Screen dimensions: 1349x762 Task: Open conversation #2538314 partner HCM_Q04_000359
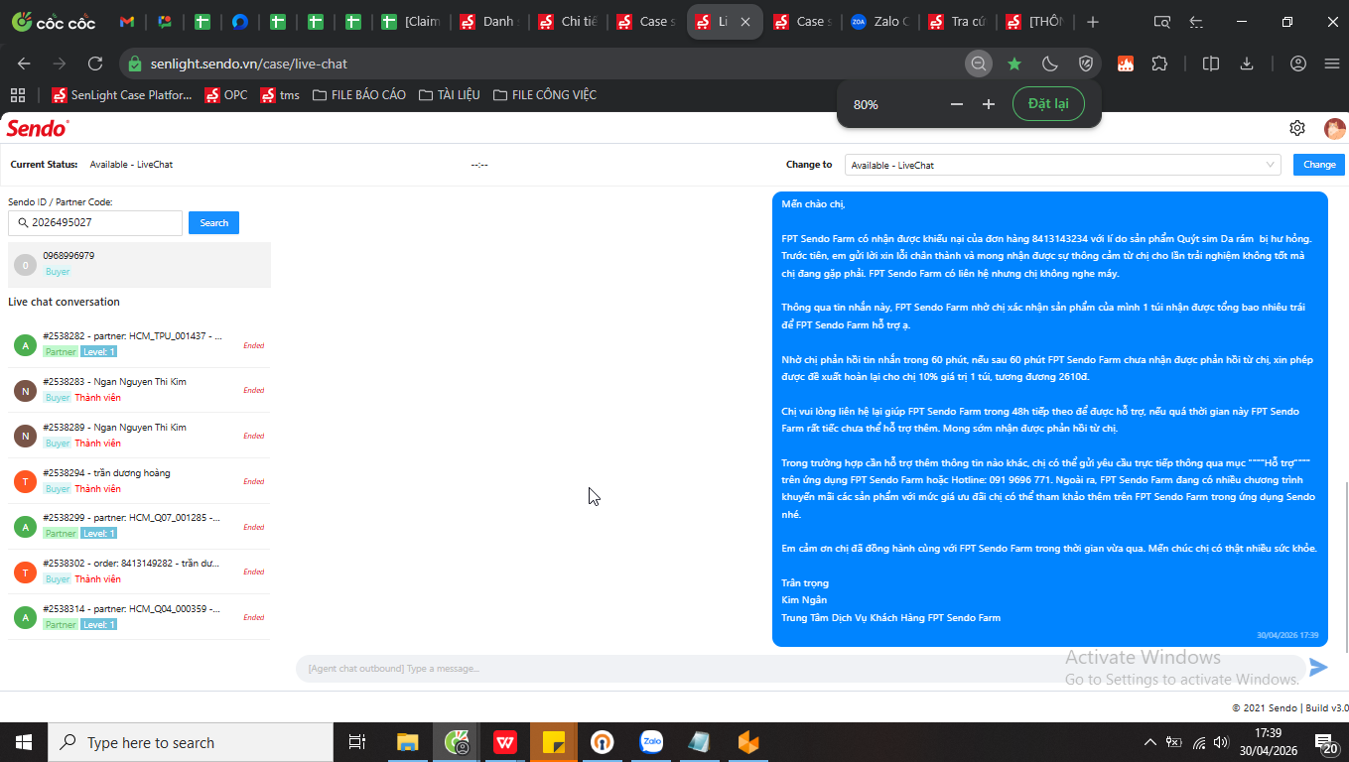[139, 617]
